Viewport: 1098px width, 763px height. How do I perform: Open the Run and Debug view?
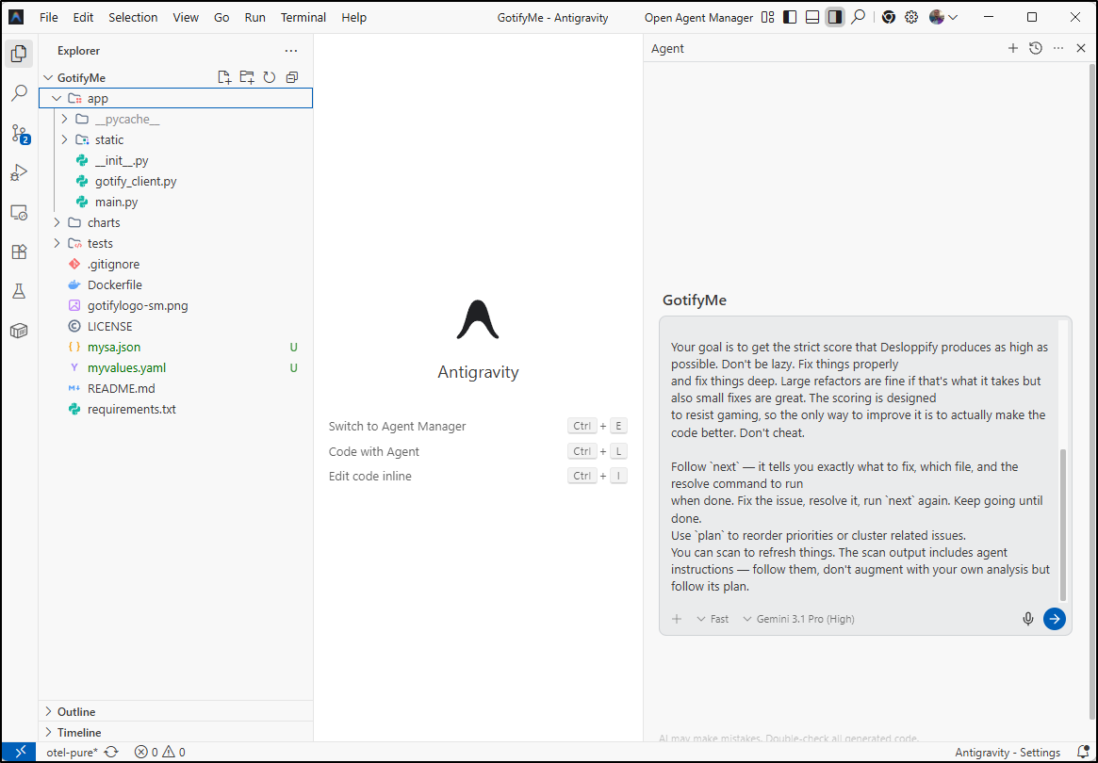point(19,173)
